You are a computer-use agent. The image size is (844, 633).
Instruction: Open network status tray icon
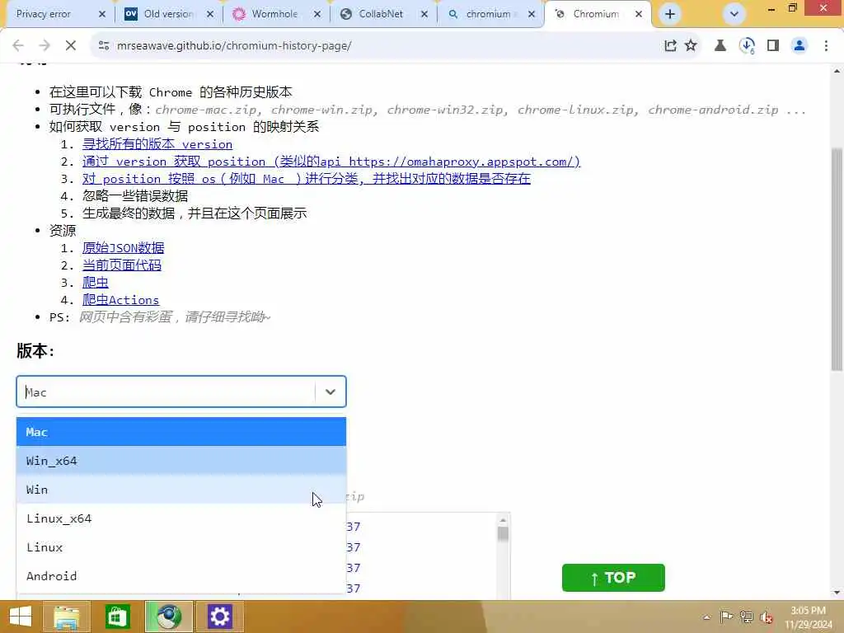[746, 617]
